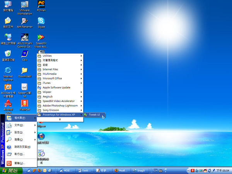The height and width of the screenshot is (174, 232).
Task: Select the SpeedBit Video Acc desktop icon
Action: tap(41, 41)
